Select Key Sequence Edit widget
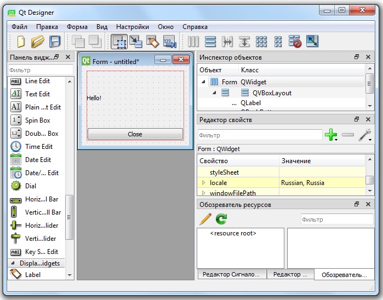 pos(37,252)
